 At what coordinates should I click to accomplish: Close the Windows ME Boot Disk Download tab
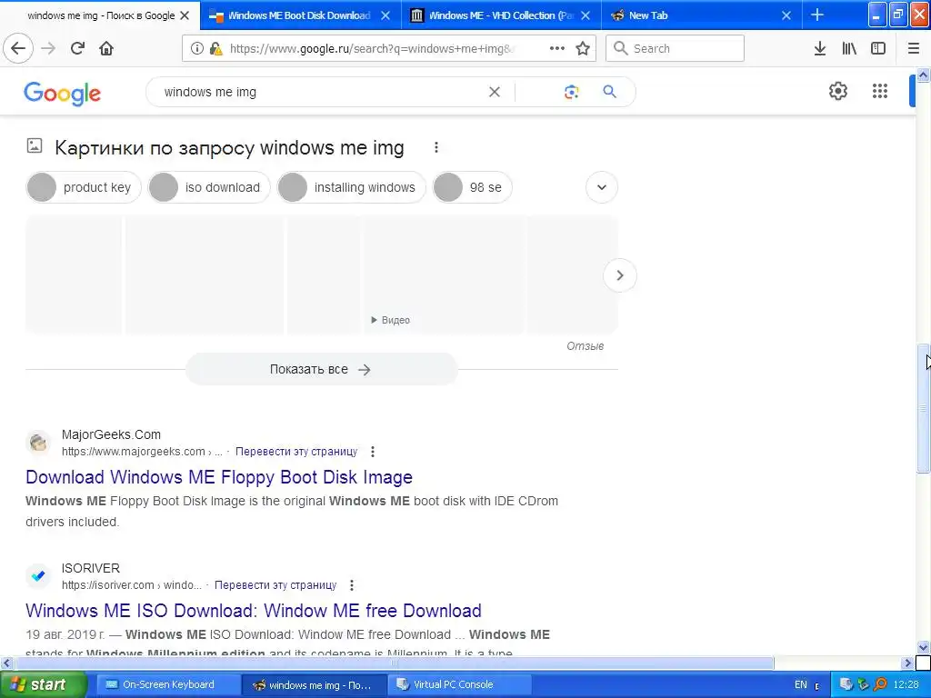[x=385, y=15]
